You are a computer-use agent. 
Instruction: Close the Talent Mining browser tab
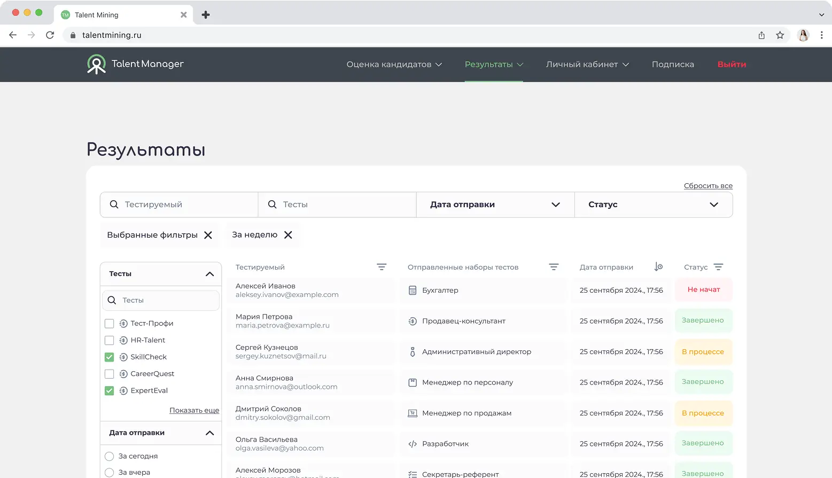(184, 15)
